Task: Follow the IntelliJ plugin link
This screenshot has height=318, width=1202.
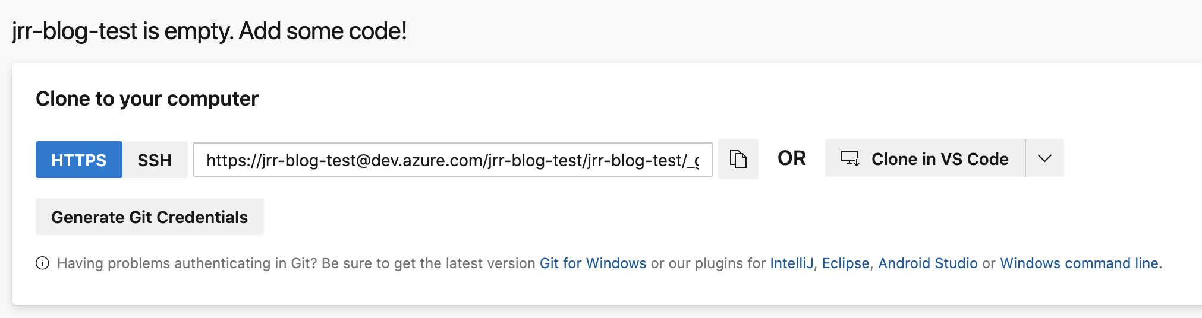Action: (x=791, y=263)
